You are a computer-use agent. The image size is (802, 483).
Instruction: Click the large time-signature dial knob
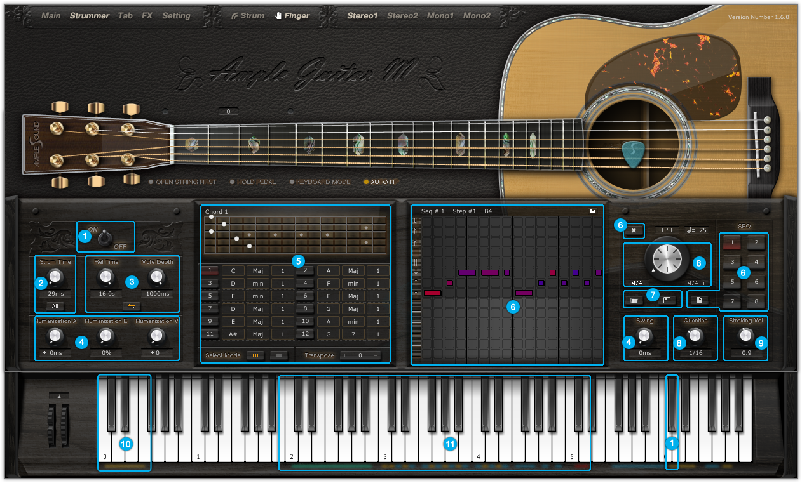(666, 260)
